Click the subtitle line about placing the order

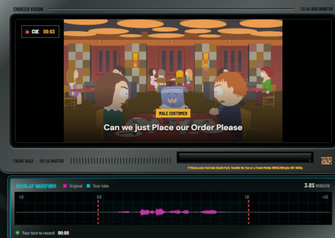click(x=173, y=128)
